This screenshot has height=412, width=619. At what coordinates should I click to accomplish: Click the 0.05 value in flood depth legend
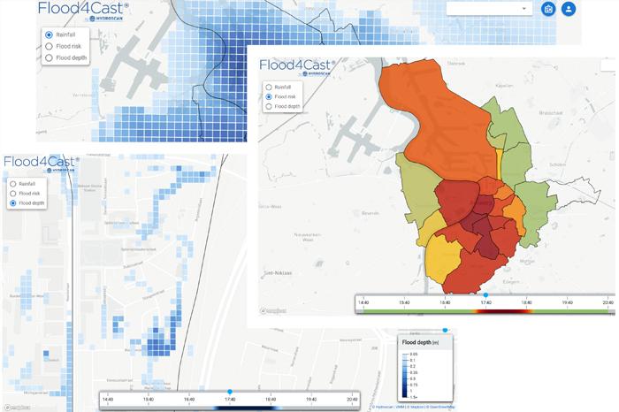click(x=413, y=354)
